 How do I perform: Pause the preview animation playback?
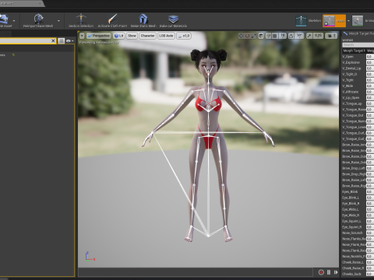(329, 272)
